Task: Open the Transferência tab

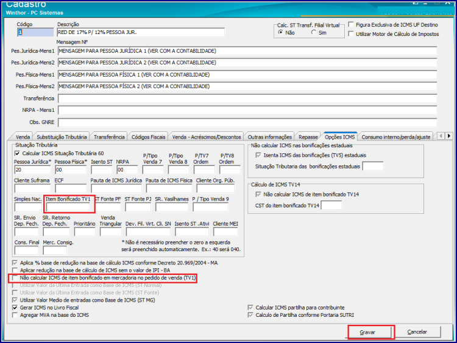Action: click(109, 137)
